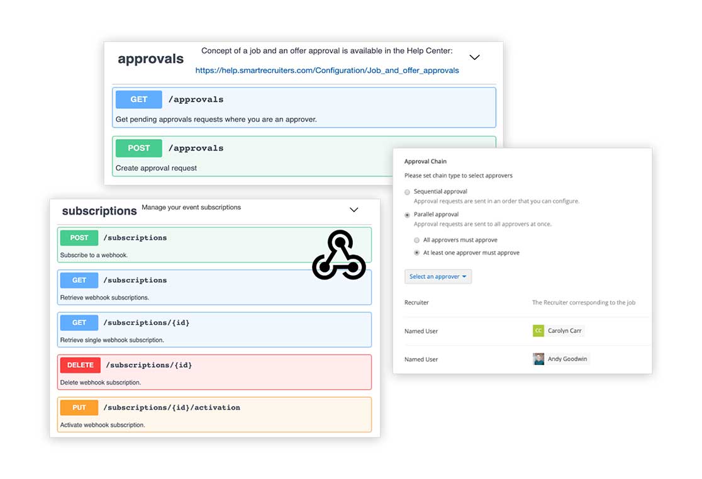Image resolution: width=702 pixels, height=479 pixels.
Task: Expand the GET /subscriptions endpoint row
Action: 214,287
